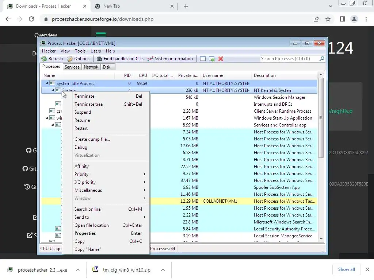Choose Search online in context menu
The image size is (374, 280).
[106, 209]
